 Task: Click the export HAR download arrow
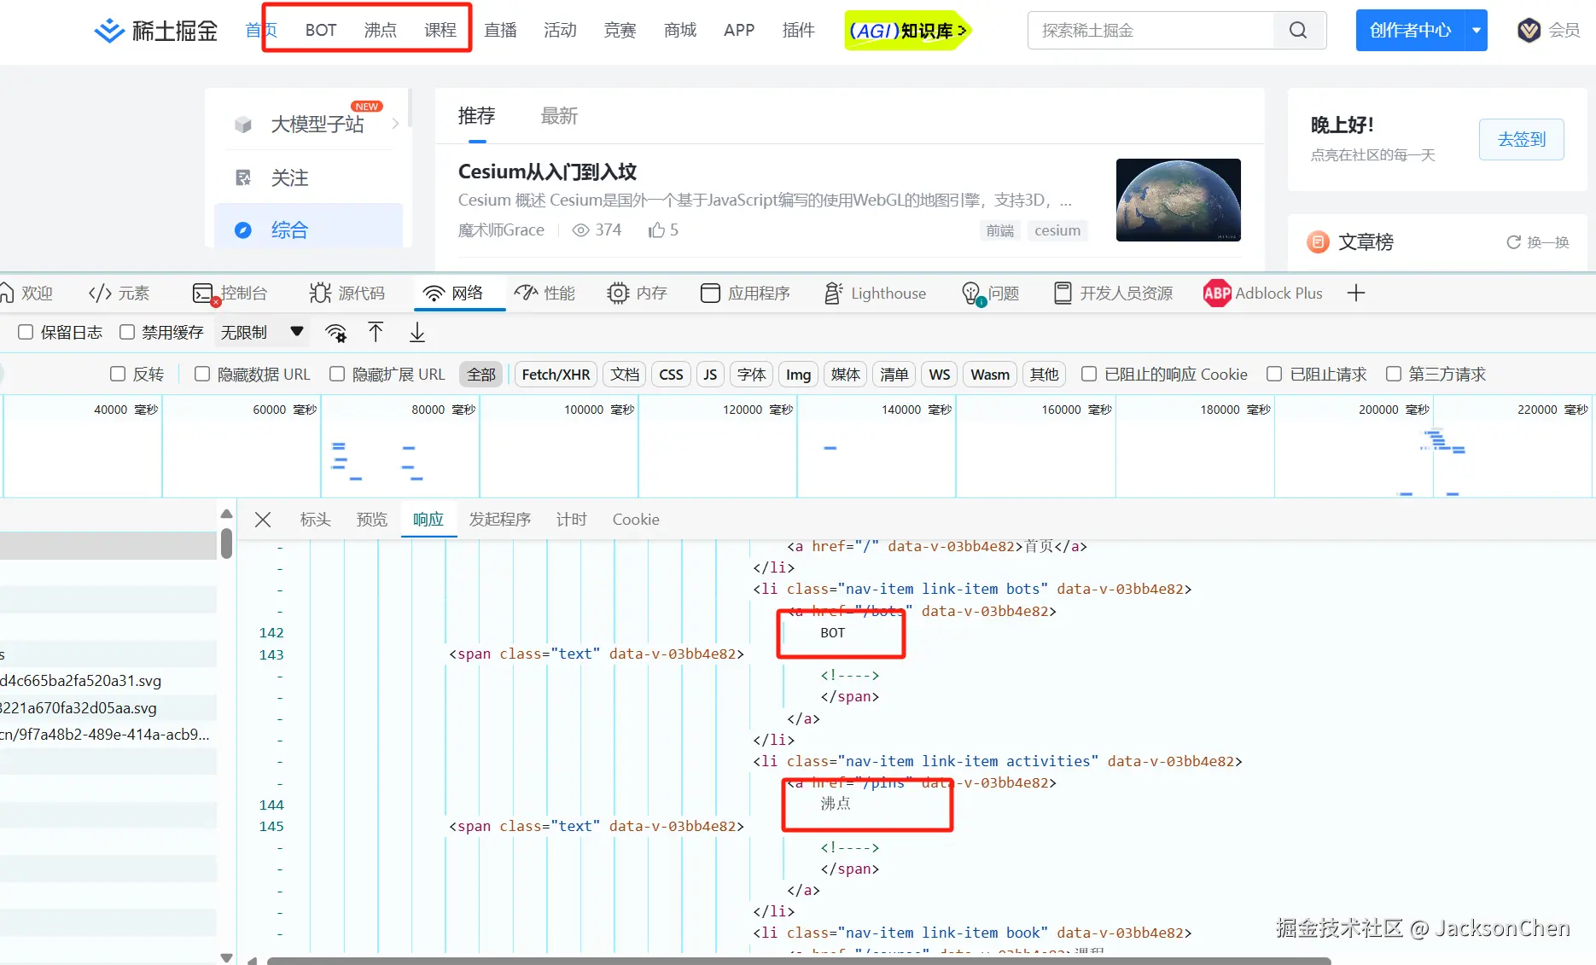pos(417,333)
